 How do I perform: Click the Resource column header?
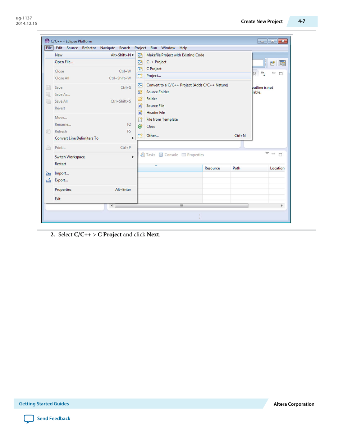[x=216, y=168]
